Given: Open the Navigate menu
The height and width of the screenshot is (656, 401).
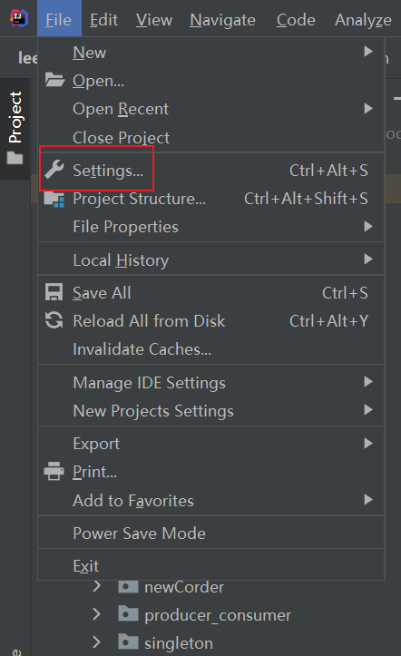Looking at the screenshot, I should click(x=222, y=20).
